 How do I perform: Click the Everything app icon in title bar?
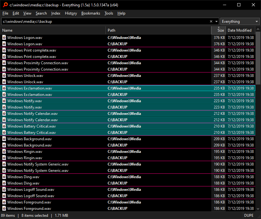(5, 5)
